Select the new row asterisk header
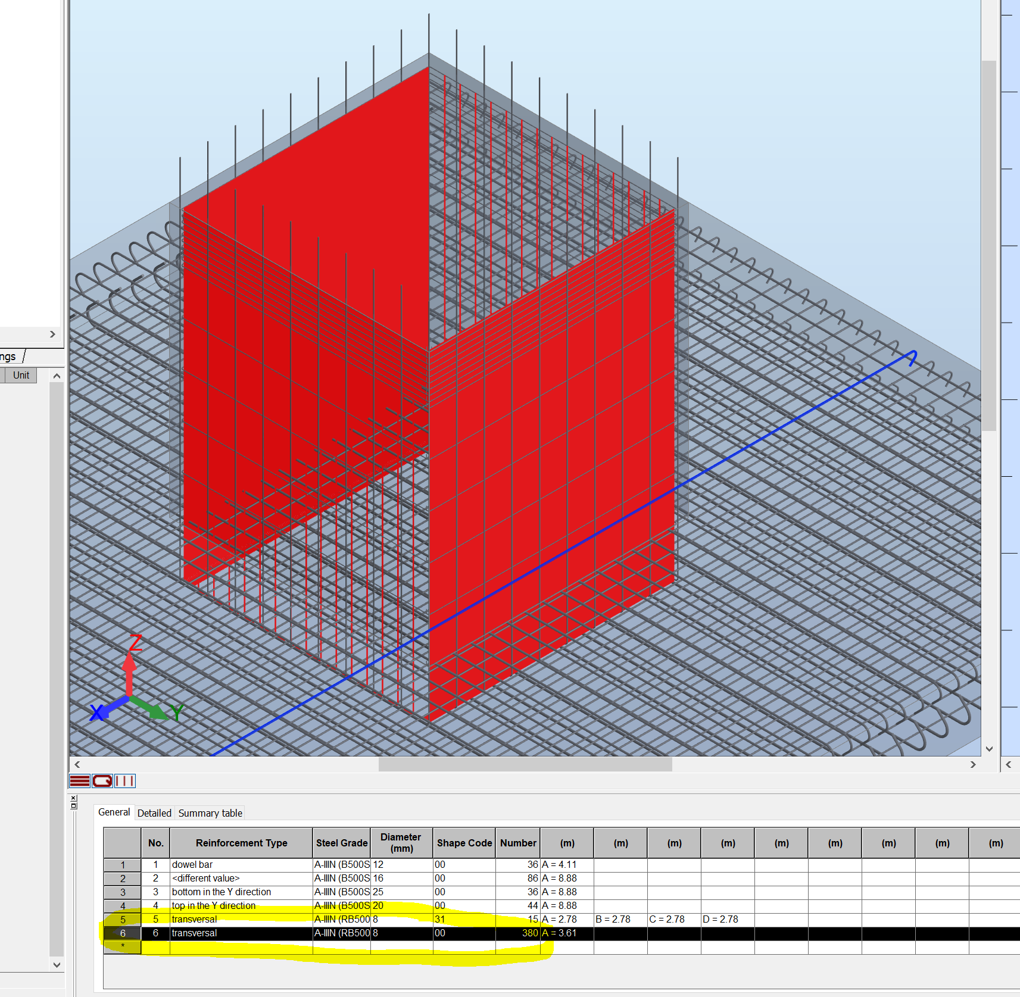The image size is (1020, 997). (x=123, y=947)
